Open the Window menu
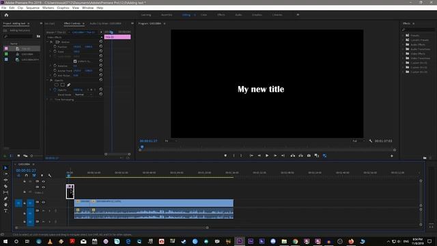The height and width of the screenshot is (246, 437). coord(88,8)
